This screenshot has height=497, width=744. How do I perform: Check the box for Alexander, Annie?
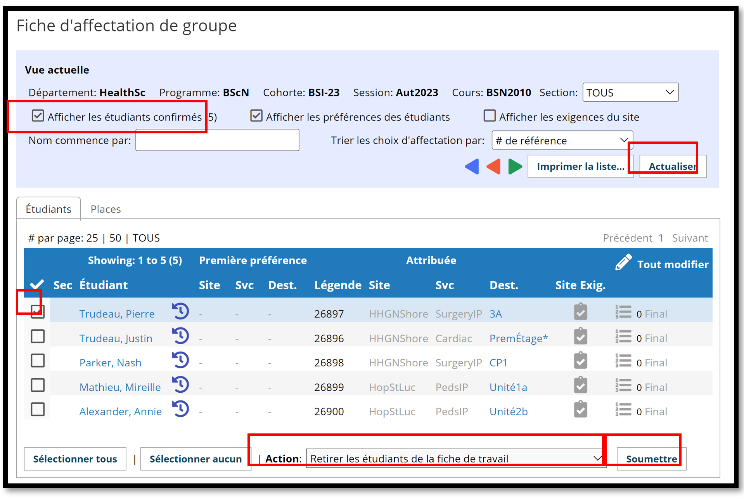coord(38,409)
